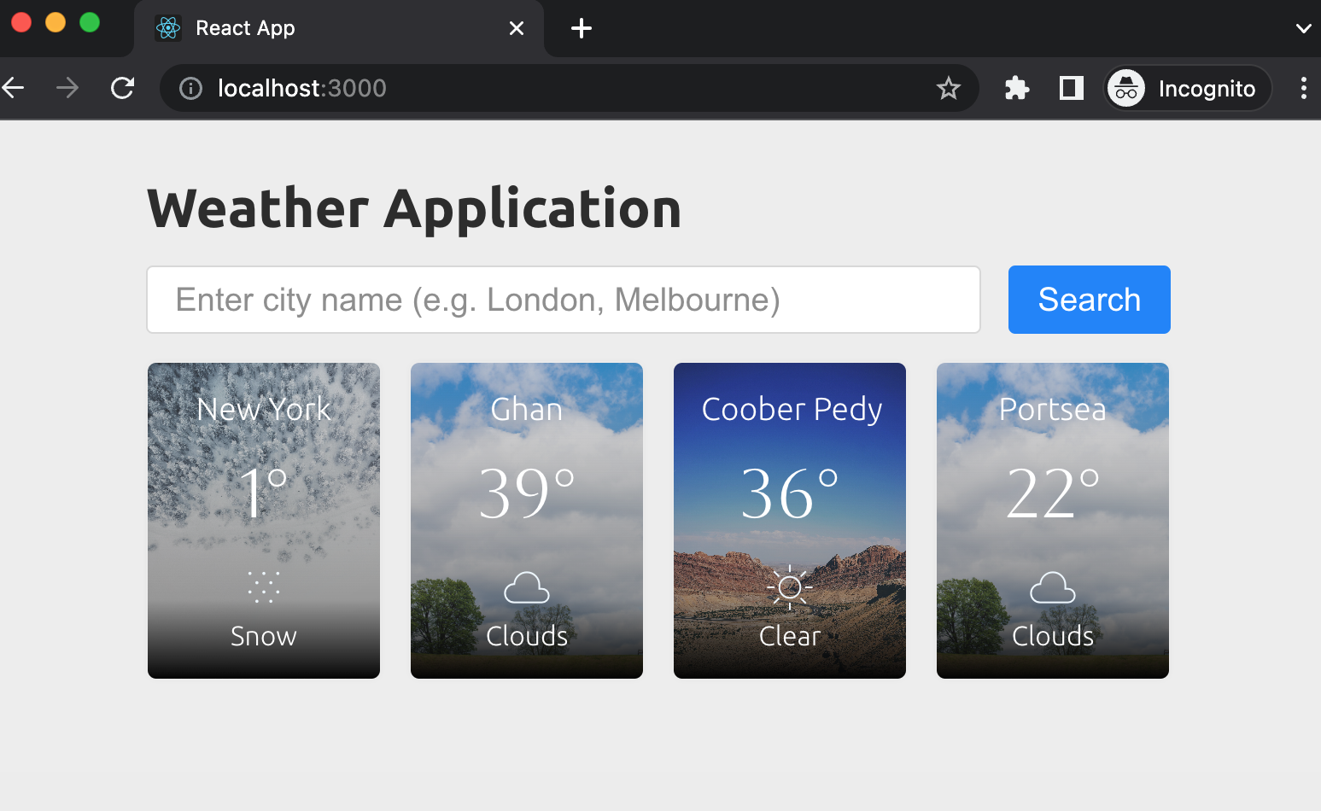Screen dimensions: 1321x811
Task: Close the React App tab
Action: [517, 28]
